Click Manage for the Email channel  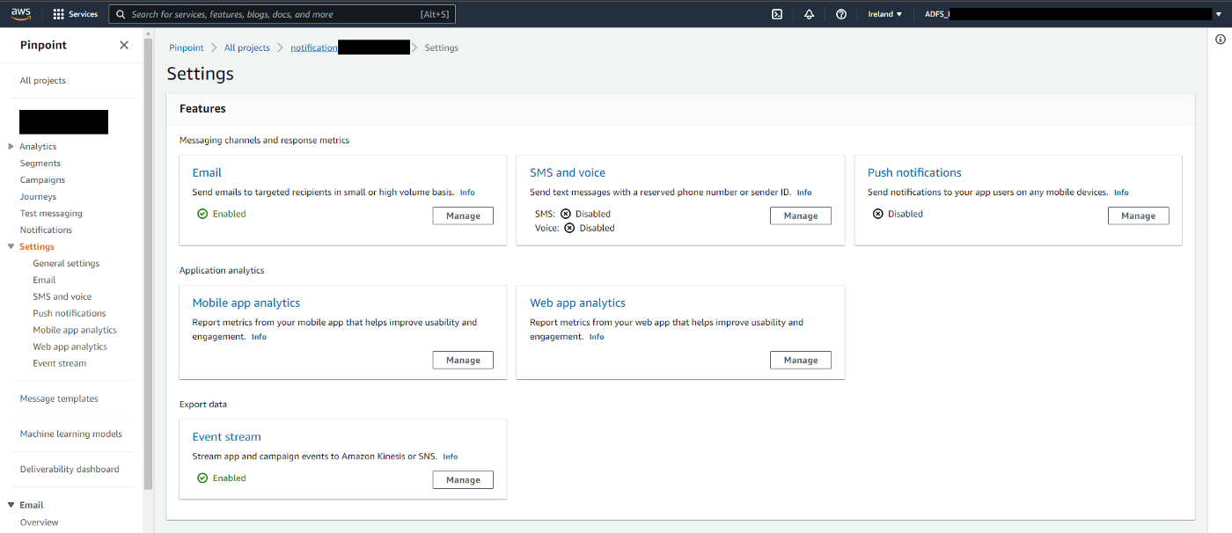(462, 215)
